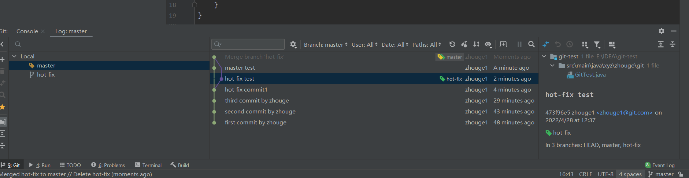
Task: Toggle the changes filter funnel icon
Action: [597, 44]
